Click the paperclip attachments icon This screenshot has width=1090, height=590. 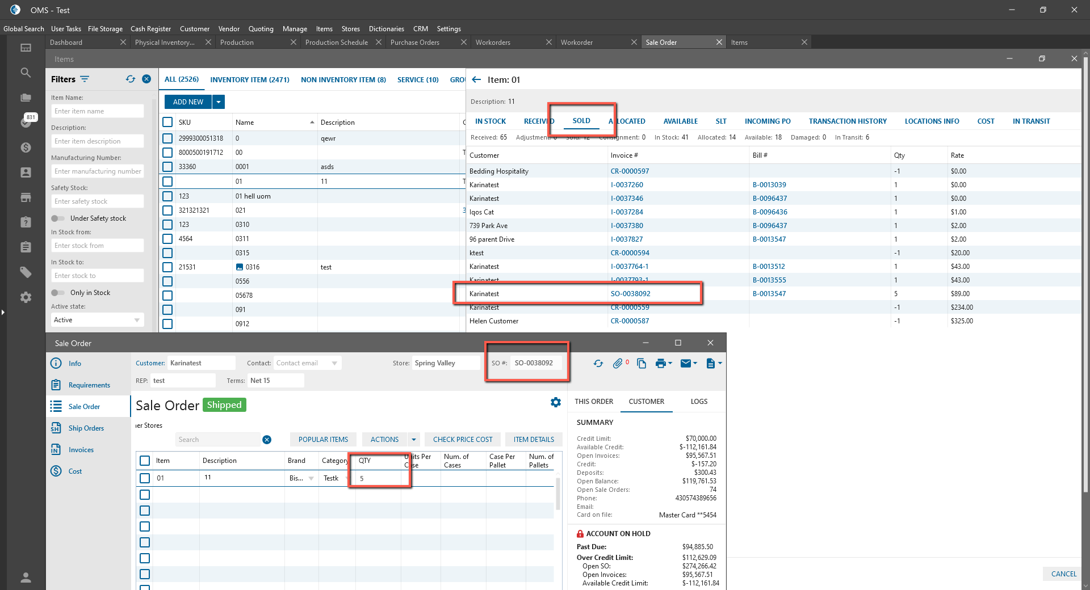click(618, 364)
